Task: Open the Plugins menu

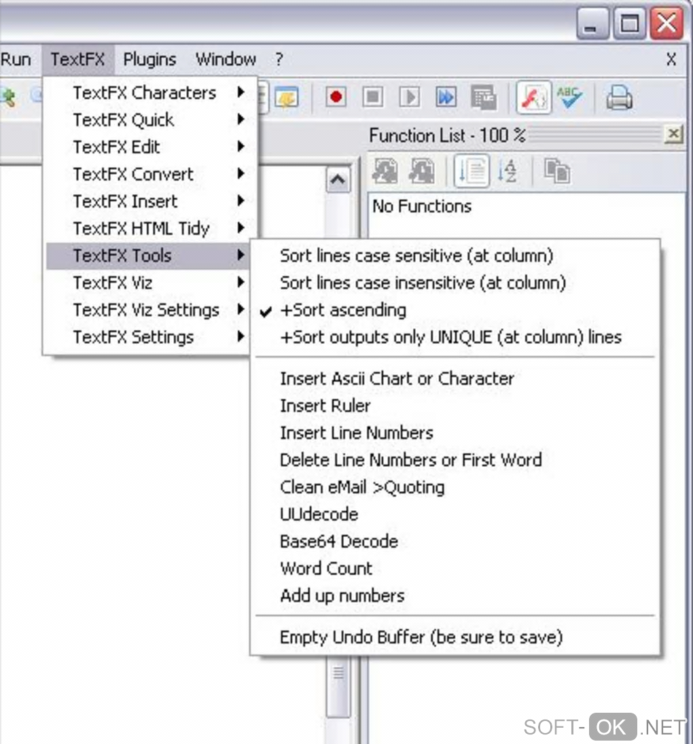Action: tap(150, 60)
